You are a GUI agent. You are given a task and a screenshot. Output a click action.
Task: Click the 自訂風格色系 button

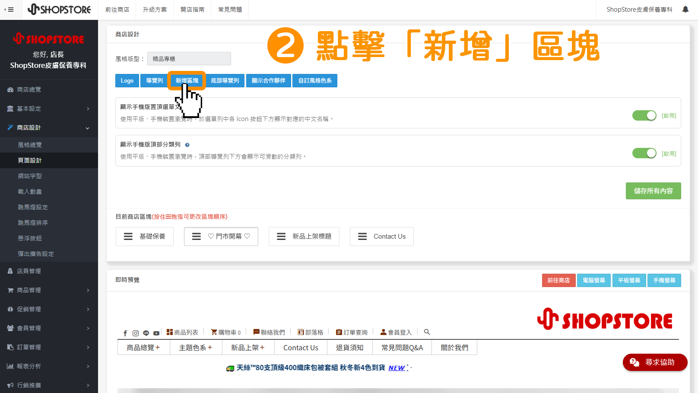click(x=315, y=81)
